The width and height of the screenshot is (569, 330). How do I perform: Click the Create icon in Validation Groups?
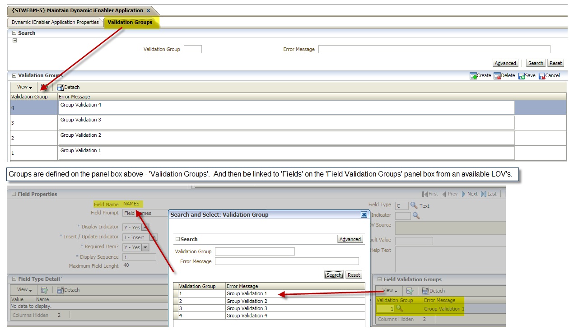[x=473, y=76]
